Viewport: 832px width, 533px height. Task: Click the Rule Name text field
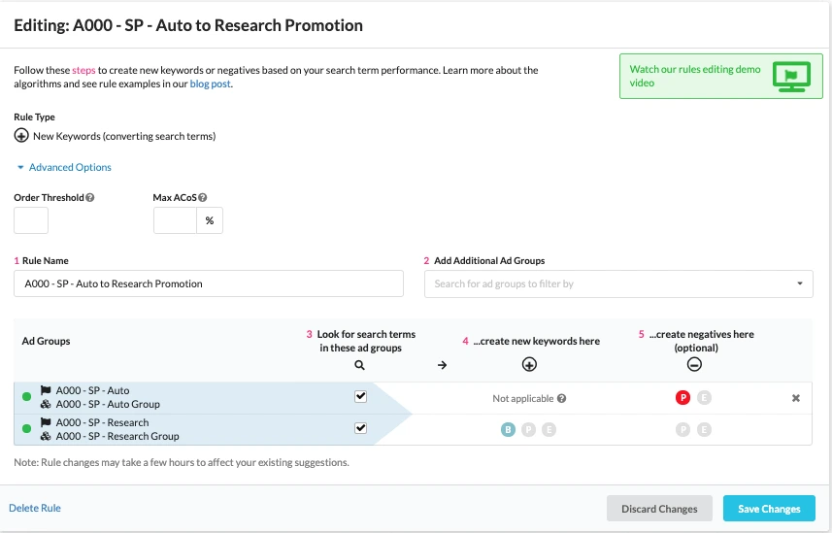(209, 283)
